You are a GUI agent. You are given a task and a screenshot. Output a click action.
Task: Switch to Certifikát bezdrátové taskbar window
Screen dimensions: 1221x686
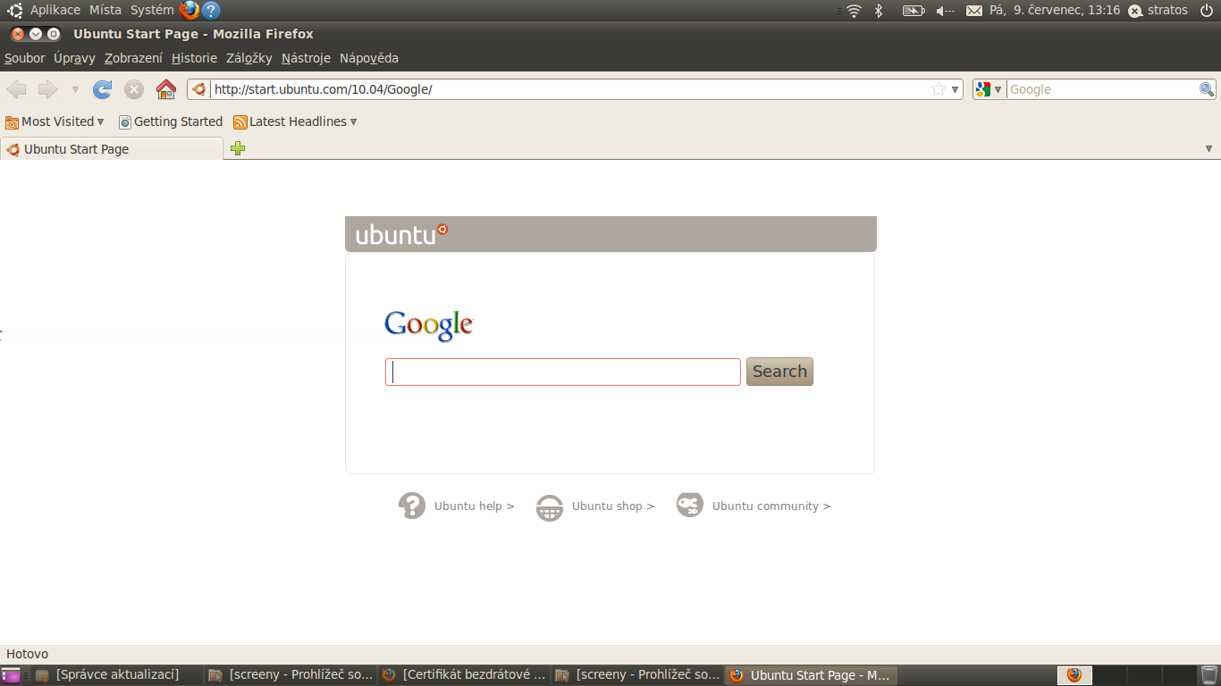click(464, 675)
